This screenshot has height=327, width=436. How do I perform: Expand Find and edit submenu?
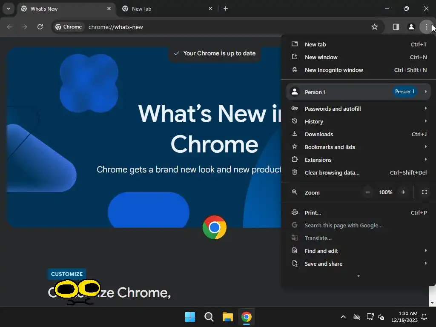coord(359,251)
